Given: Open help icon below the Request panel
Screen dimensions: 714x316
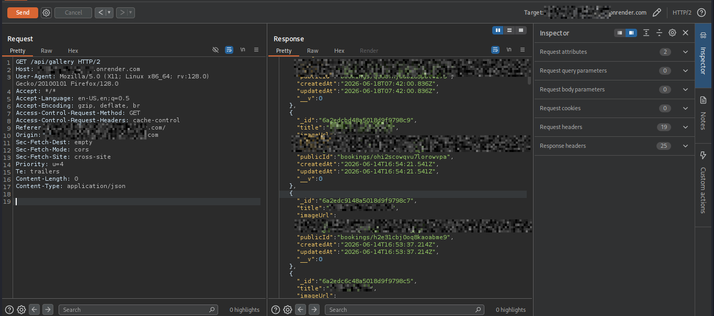Looking at the screenshot, I should tap(9, 310).
